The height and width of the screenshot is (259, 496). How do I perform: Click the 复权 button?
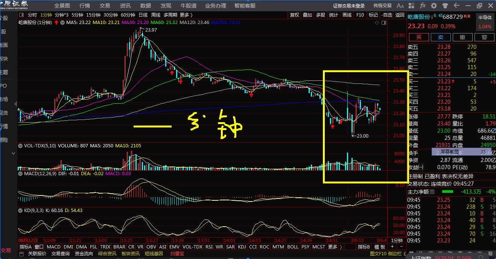coord(295,15)
